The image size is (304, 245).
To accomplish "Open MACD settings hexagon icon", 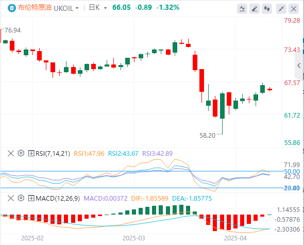I will point(21,198).
